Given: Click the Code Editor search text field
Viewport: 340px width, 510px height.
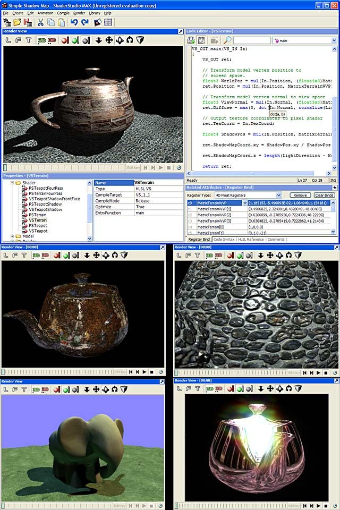Looking at the screenshot, I should tap(252, 40).
